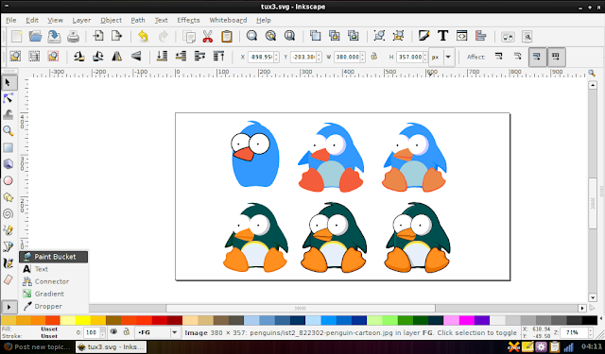Select the Node editing tool
Screen dimensions: 605x354
click(x=9, y=98)
